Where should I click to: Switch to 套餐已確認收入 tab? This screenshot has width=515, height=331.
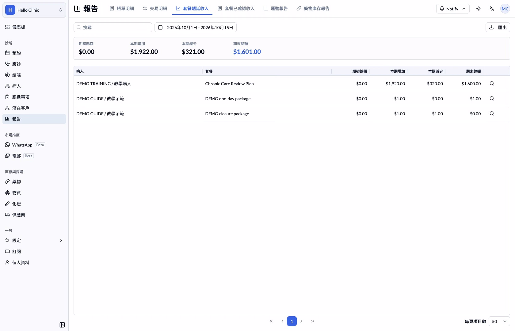[236, 9]
